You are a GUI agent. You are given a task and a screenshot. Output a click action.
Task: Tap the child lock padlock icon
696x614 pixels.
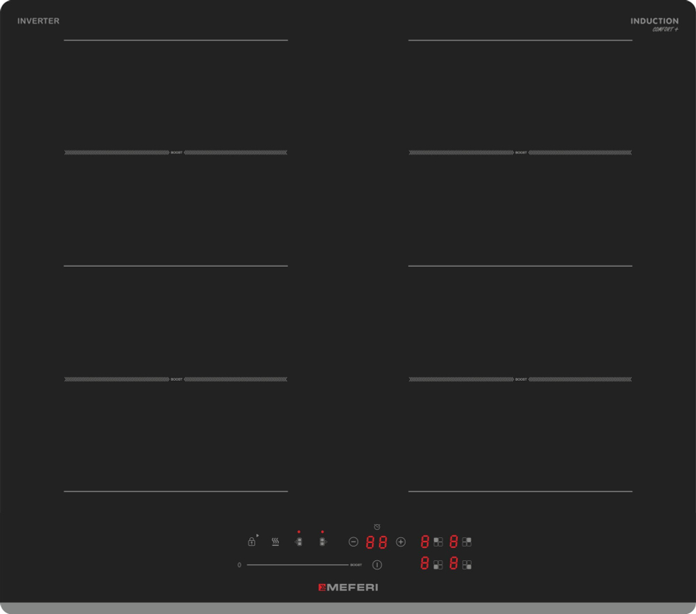252,542
